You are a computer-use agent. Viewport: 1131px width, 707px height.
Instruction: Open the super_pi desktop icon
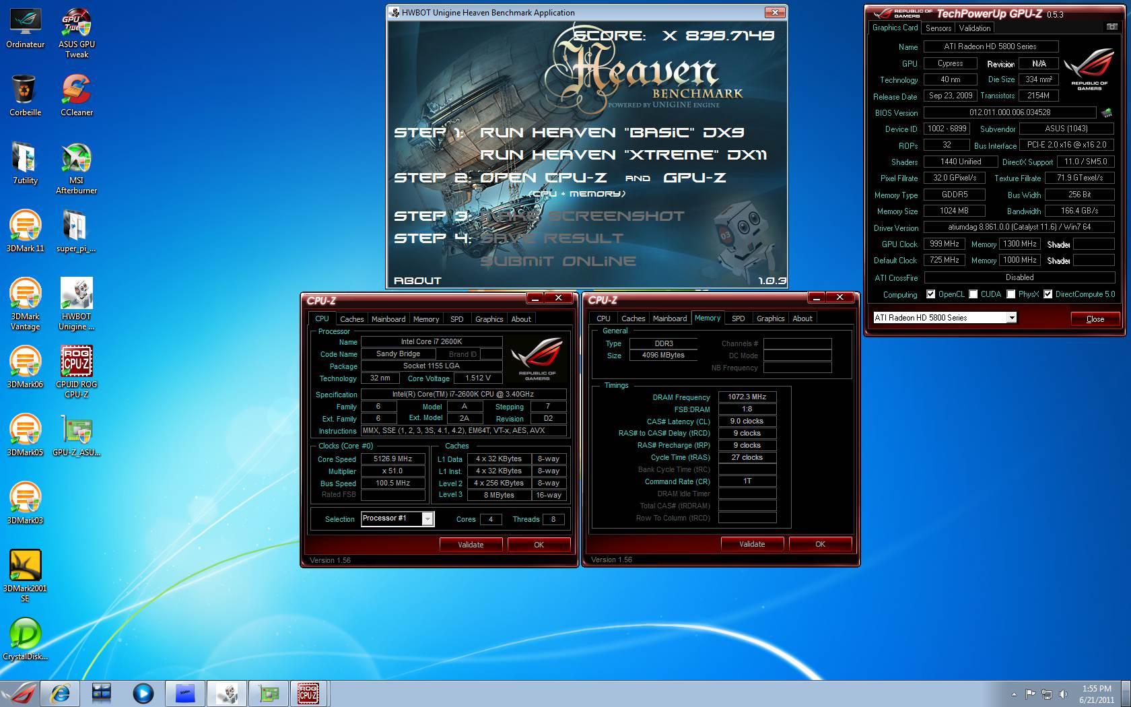tap(77, 232)
